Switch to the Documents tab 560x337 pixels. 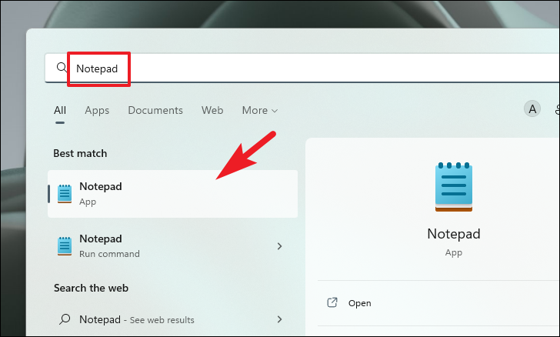point(155,110)
